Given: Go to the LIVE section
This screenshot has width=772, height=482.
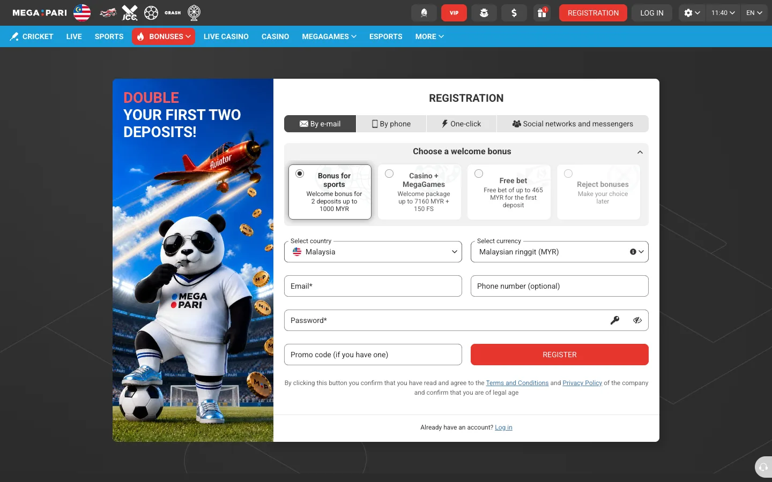Looking at the screenshot, I should (74, 36).
